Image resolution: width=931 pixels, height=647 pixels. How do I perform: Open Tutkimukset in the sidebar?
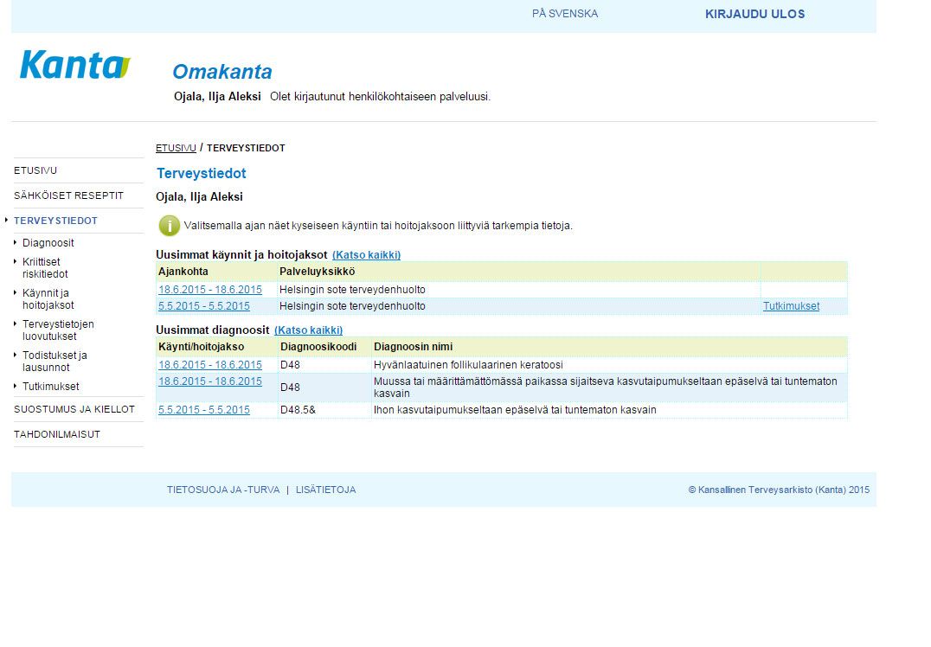point(50,387)
